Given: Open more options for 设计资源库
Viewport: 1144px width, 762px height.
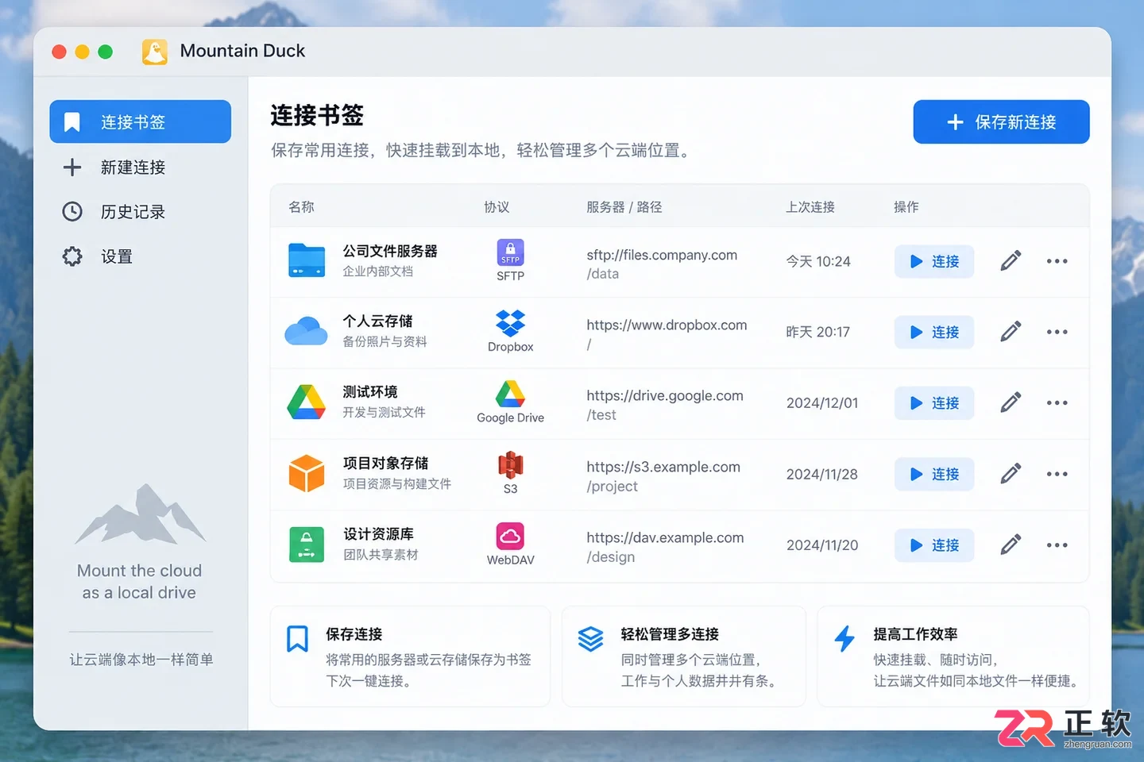Looking at the screenshot, I should (1057, 545).
